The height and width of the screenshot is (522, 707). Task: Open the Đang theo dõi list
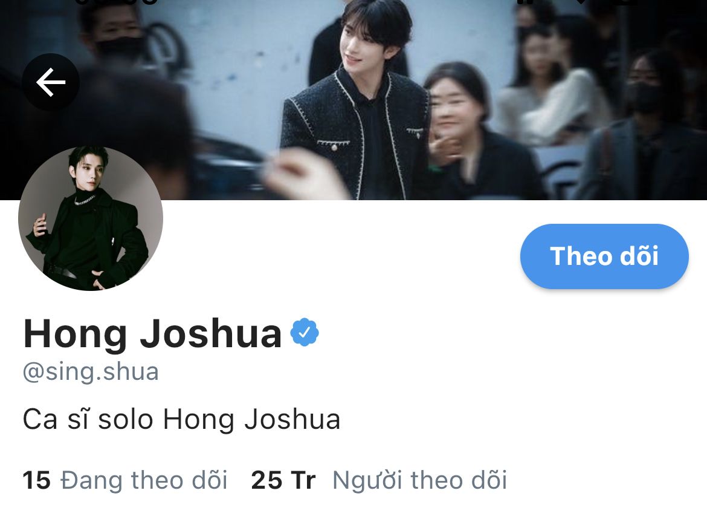[x=144, y=480]
